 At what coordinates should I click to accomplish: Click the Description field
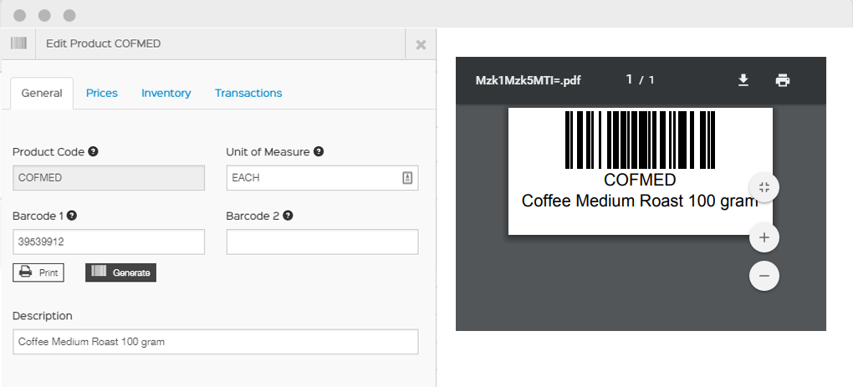pyautogui.click(x=216, y=342)
